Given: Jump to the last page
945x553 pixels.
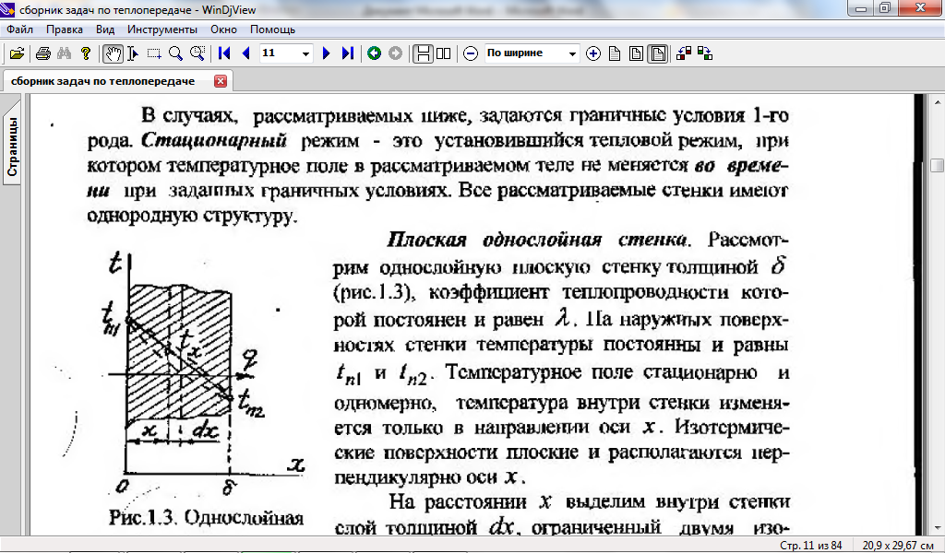Looking at the screenshot, I should 347,53.
